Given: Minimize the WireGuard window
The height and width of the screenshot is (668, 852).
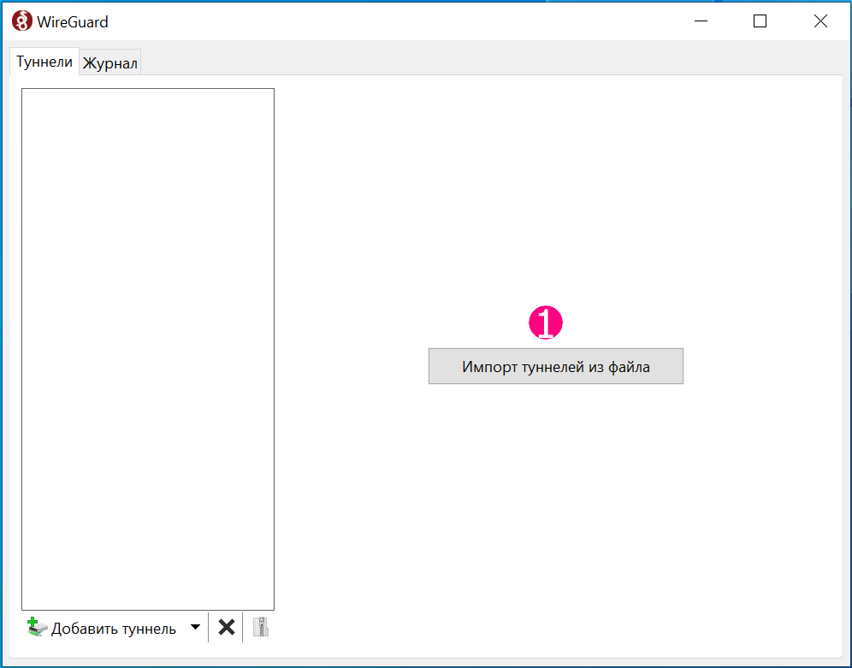Looking at the screenshot, I should click(x=701, y=21).
